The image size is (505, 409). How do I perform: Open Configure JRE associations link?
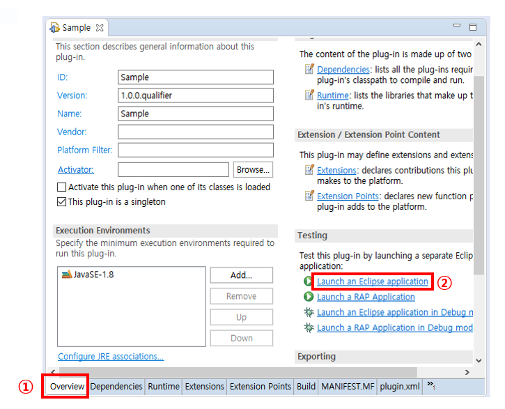[111, 357]
